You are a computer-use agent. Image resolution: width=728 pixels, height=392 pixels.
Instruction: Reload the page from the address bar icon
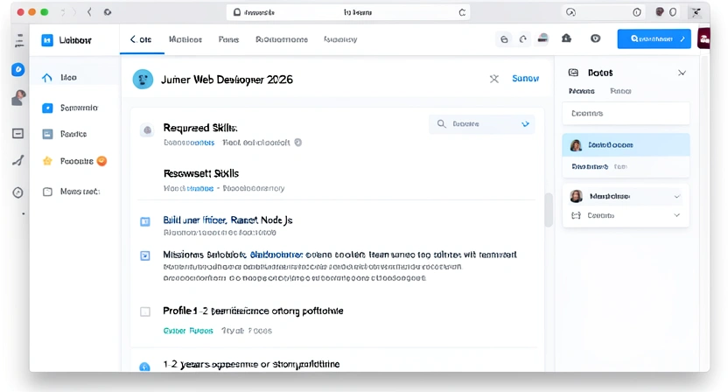(462, 12)
